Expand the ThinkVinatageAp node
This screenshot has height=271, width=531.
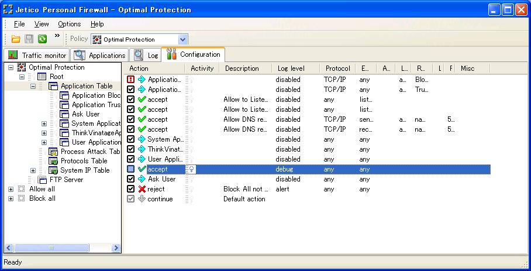pos(44,133)
